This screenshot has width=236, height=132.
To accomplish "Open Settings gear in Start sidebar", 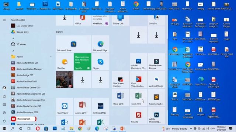I will (x=4, y=113).
